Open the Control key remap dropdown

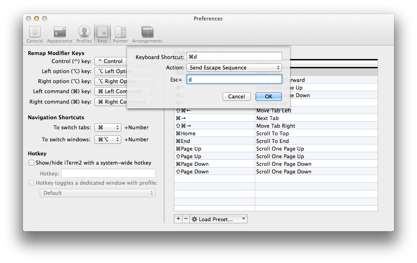click(x=125, y=61)
